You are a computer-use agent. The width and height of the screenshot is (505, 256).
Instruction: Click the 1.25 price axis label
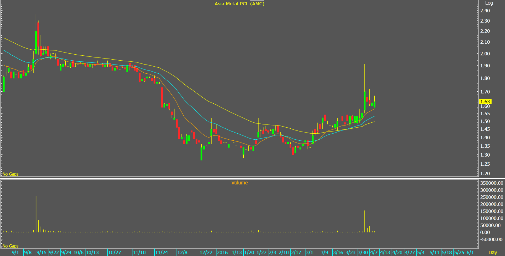click(x=485, y=164)
